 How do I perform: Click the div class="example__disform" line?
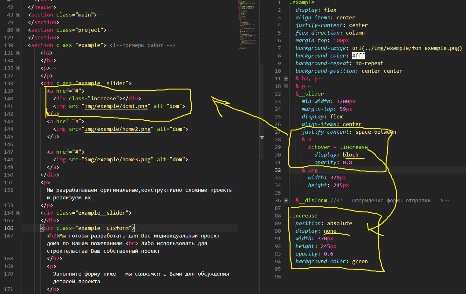coord(88,228)
